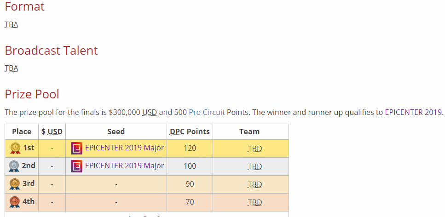Click the gold medal icon for 1st place
This screenshot has height=217, width=445.
(x=15, y=148)
